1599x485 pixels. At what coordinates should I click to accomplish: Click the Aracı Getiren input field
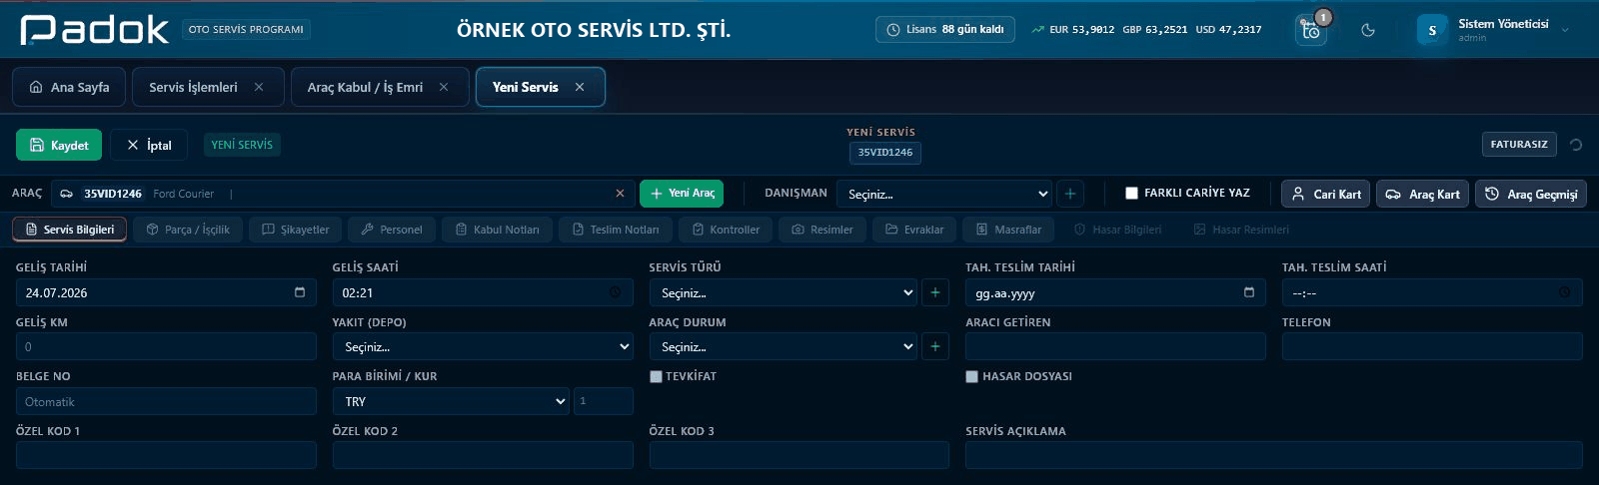click(1115, 346)
